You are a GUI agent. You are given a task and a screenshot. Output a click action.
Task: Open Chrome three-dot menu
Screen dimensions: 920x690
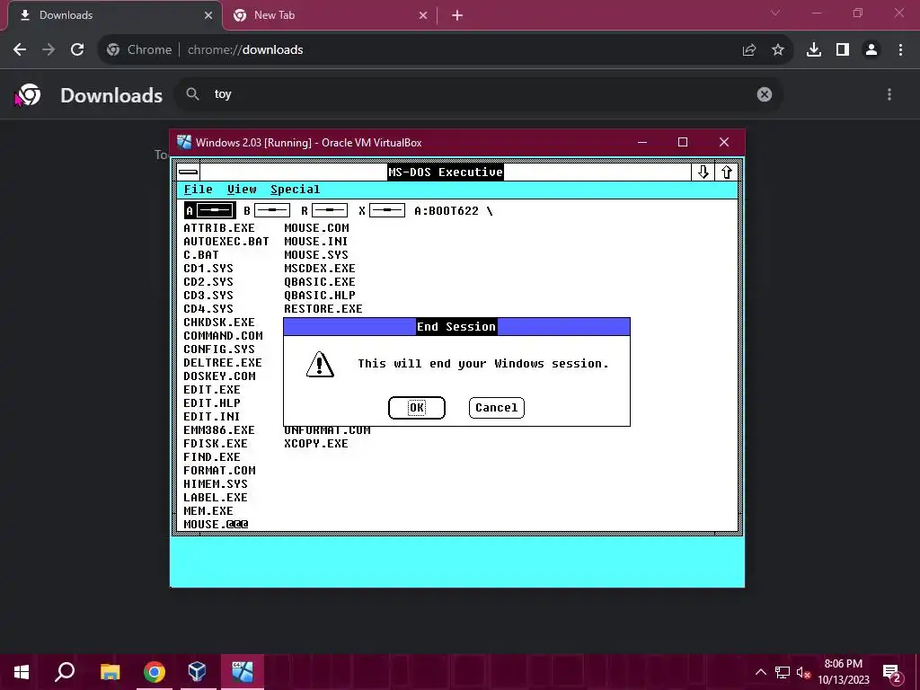900,50
